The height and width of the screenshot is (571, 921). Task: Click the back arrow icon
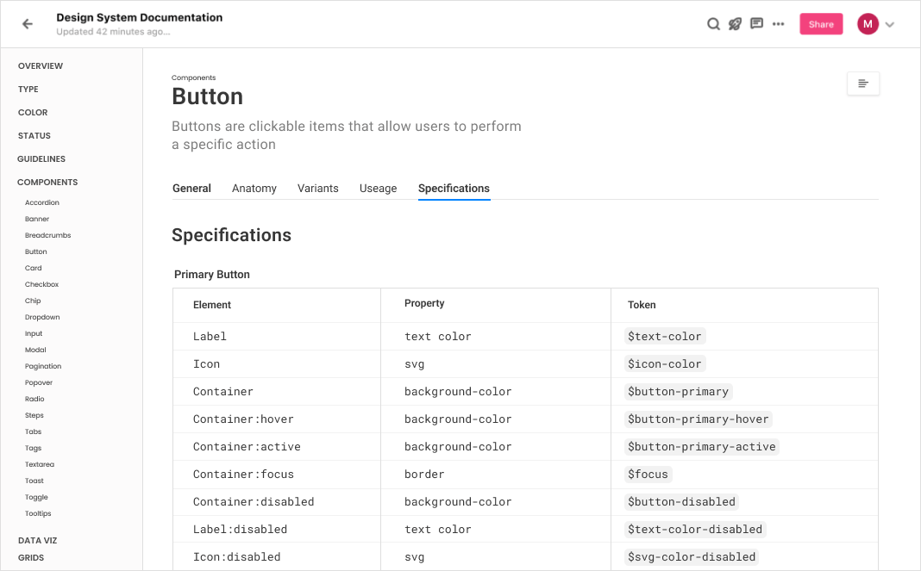[x=28, y=24]
